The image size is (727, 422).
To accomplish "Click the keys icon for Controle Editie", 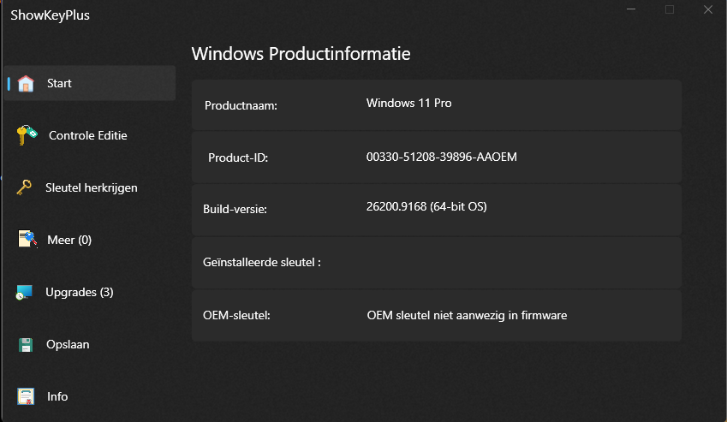I will [x=27, y=134].
